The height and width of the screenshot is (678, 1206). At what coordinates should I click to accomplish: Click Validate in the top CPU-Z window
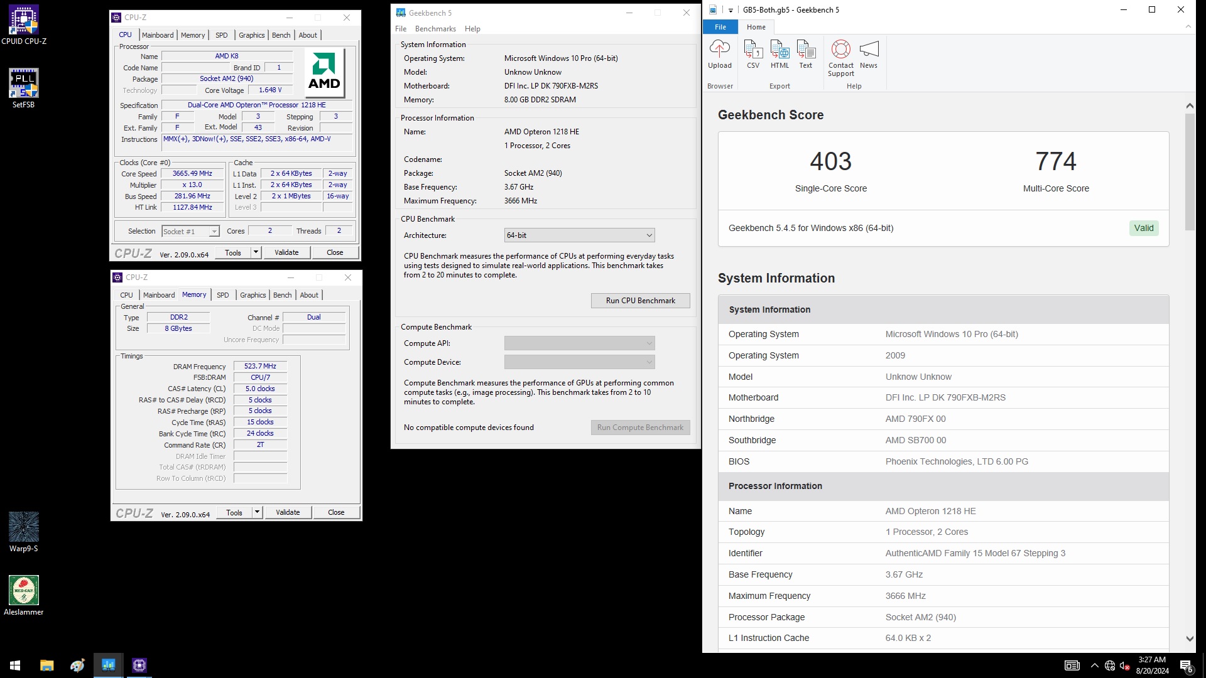(286, 252)
